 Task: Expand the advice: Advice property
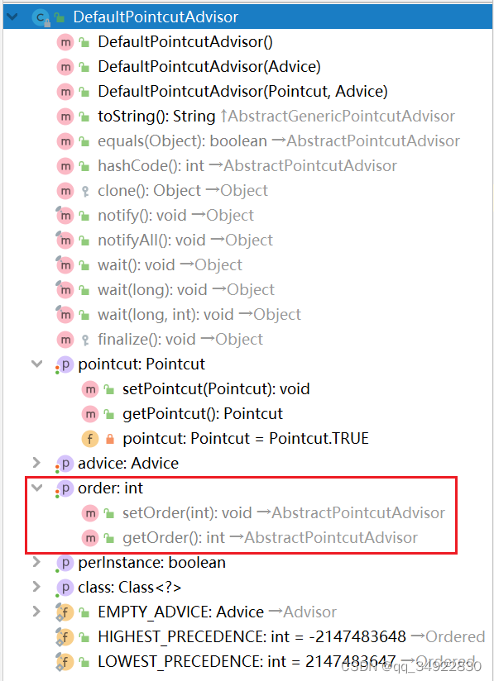37,463
